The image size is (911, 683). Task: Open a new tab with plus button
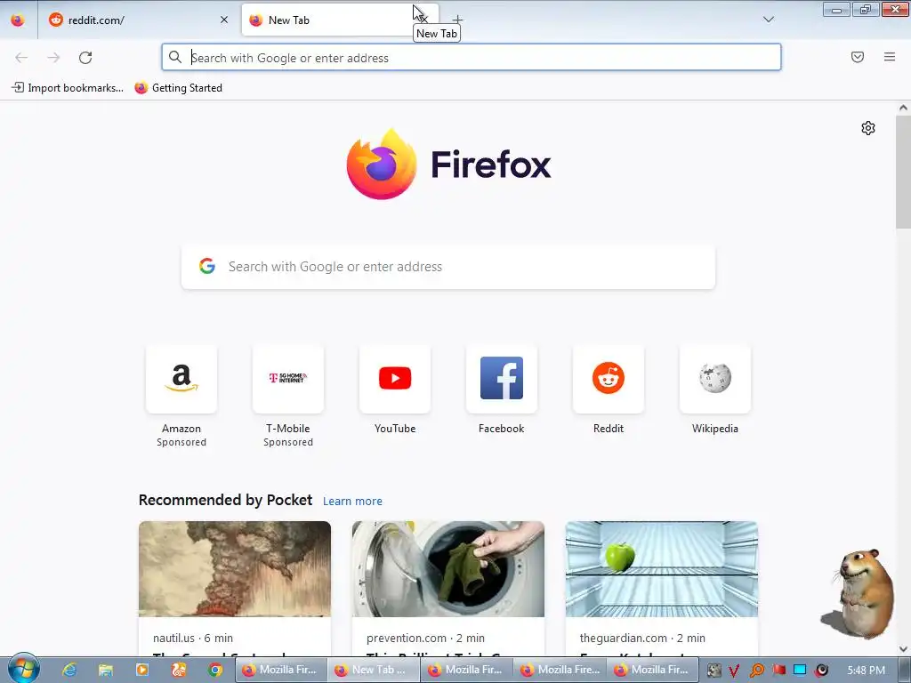point(458,20)
